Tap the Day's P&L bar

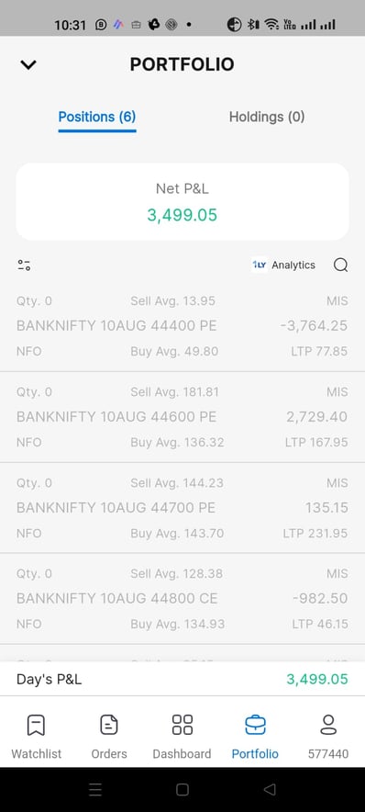coord(182,679)
